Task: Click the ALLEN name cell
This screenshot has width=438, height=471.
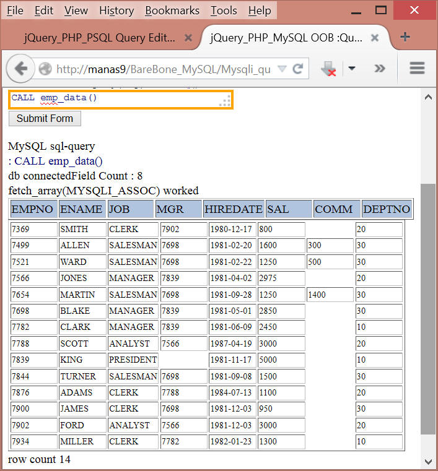Action: (82, 246)
